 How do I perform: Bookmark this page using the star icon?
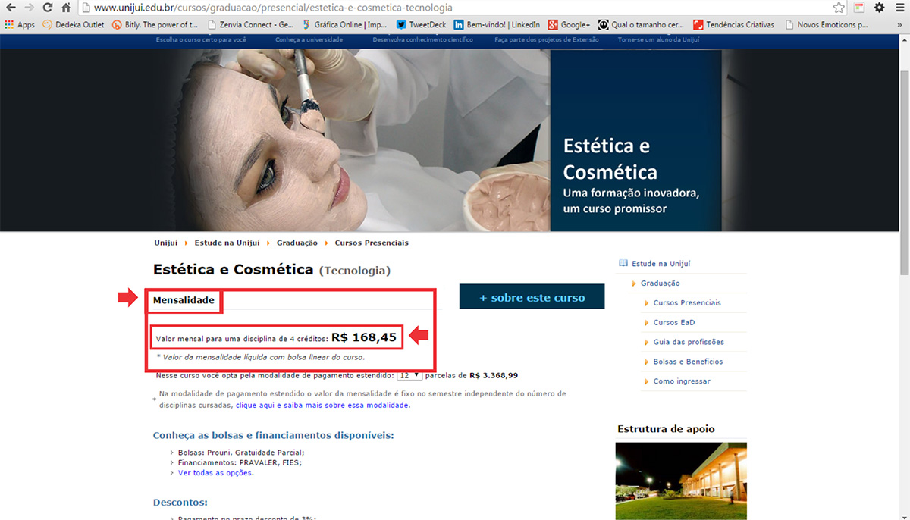point(838,8)
